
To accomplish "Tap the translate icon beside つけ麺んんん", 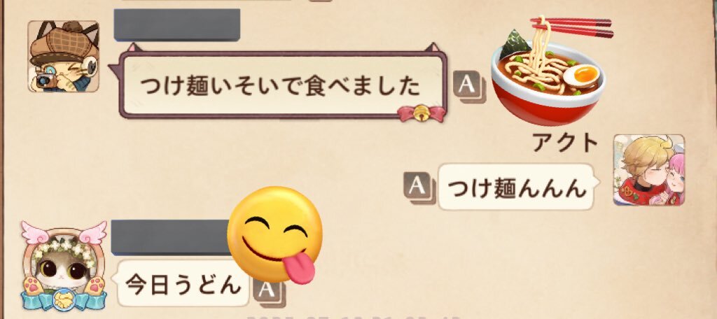I will [419, 187].
